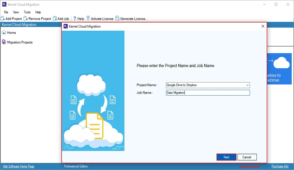Open Help from the question mark icon
This screenshot has width=294, height=170.
(75, 18)
